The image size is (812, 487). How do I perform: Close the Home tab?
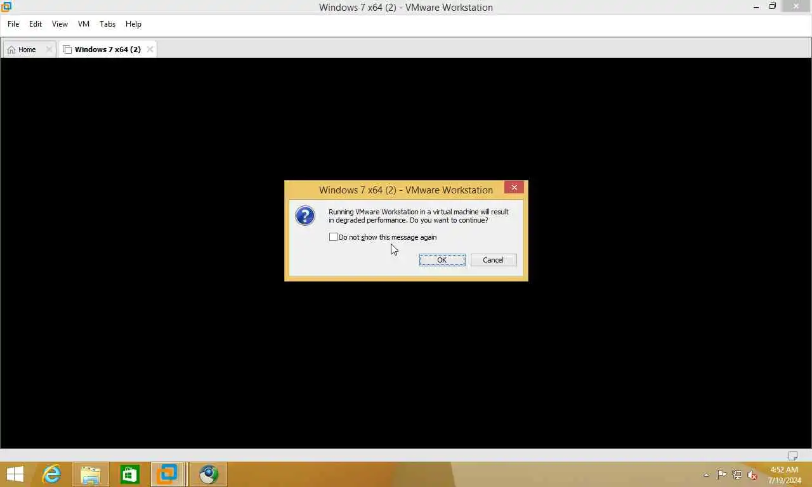pyautogui.click(x=49, y=49)
